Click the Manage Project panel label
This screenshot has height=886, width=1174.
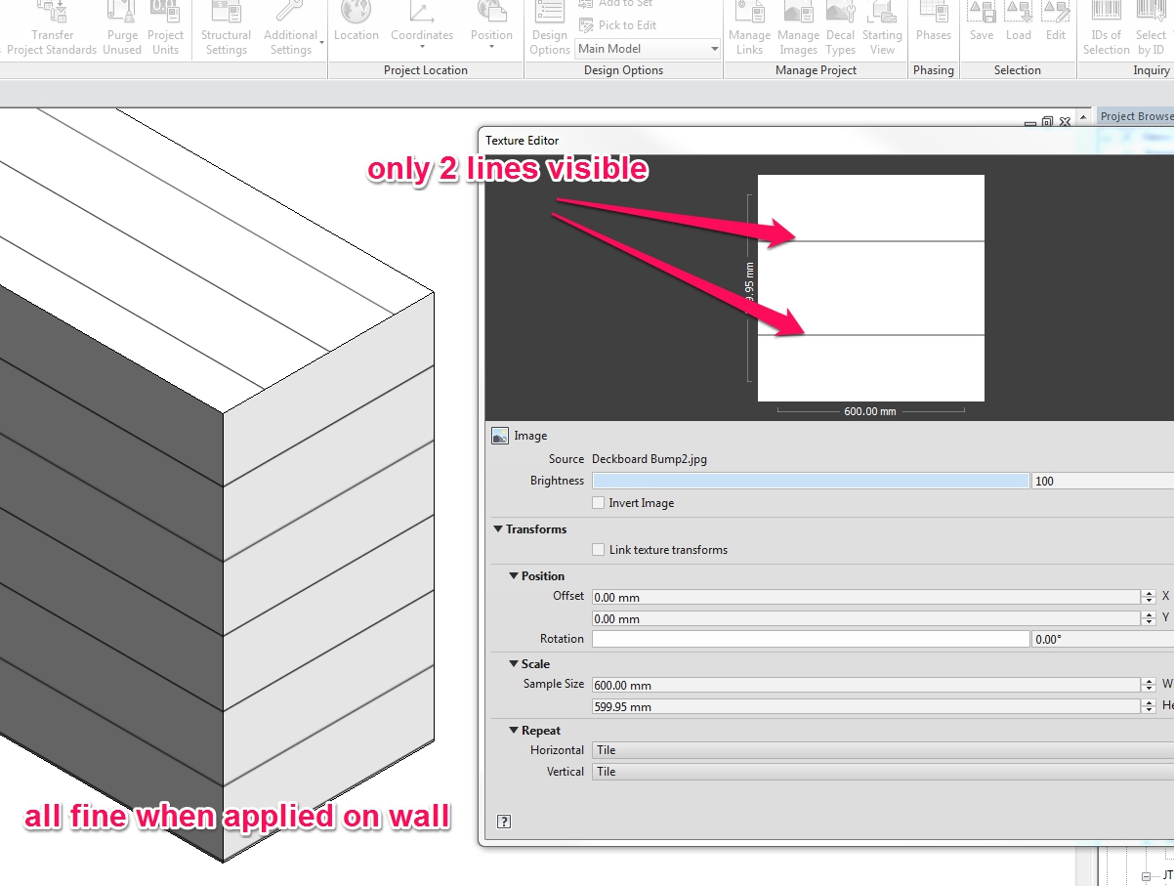pyautogui.click(x=816, y=69)
